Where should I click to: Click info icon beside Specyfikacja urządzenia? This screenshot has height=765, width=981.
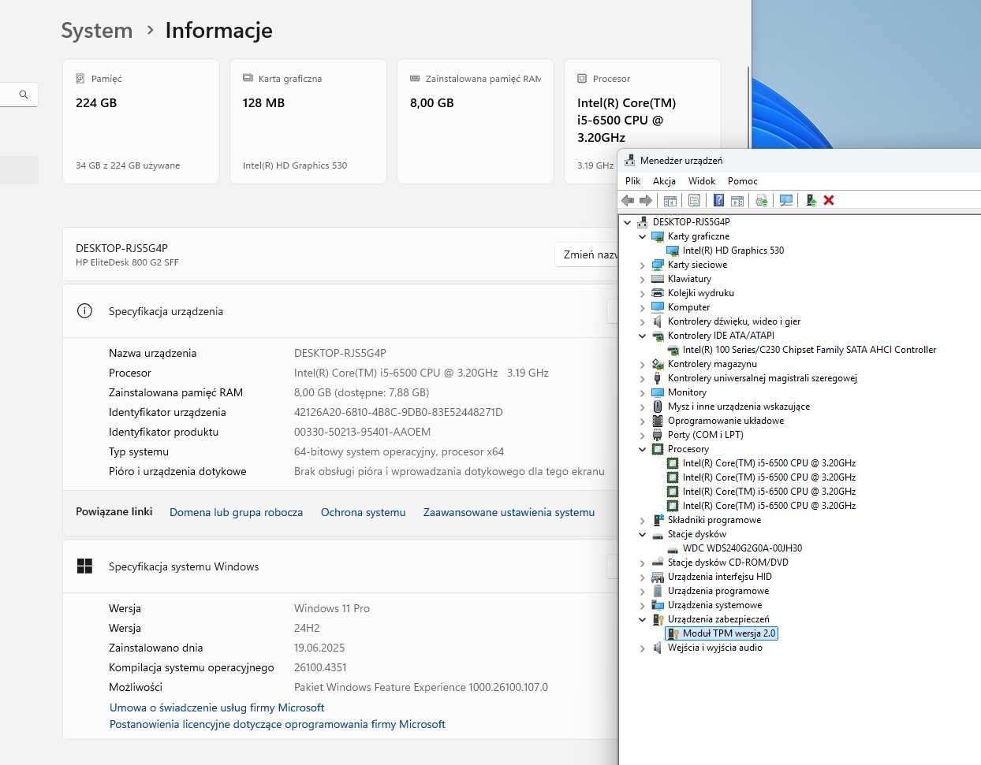[84, 310]
